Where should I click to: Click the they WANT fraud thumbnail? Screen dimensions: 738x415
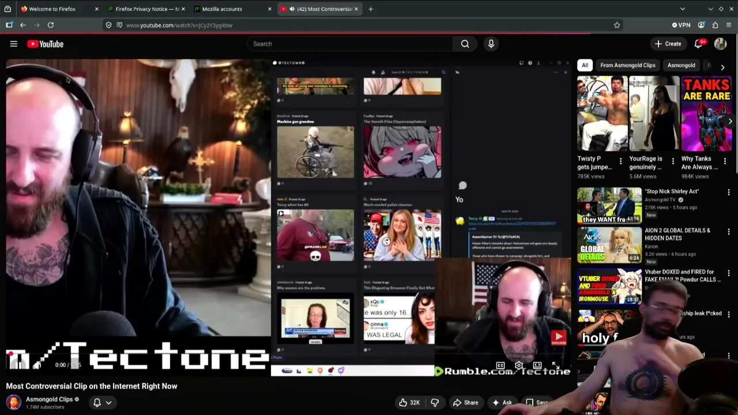coord(609,205)
